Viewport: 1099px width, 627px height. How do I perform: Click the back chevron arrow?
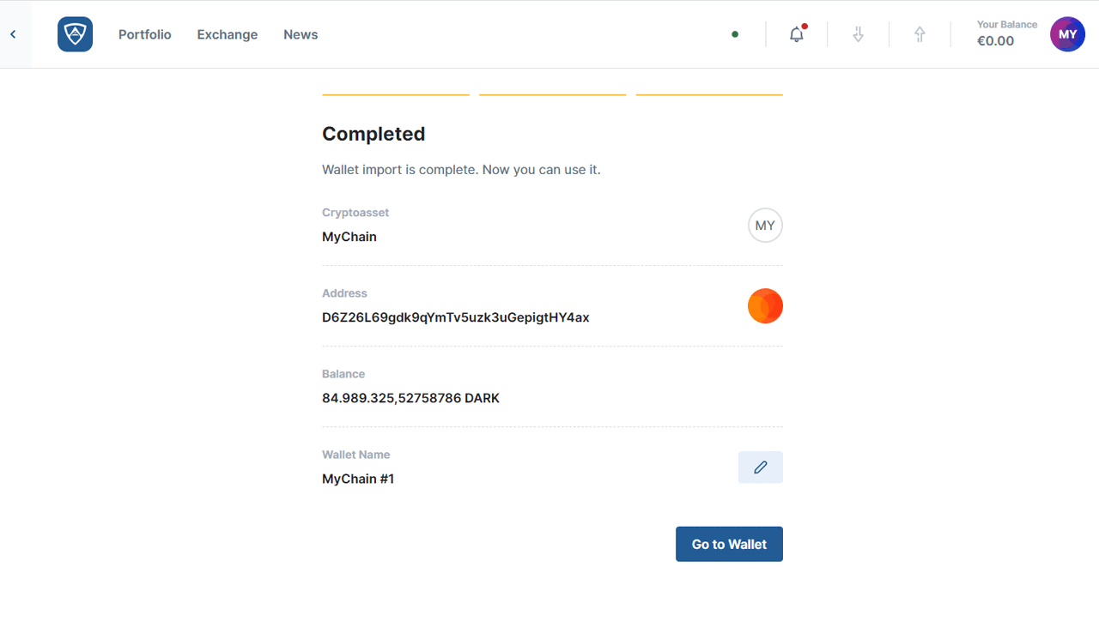coord(14,34)
